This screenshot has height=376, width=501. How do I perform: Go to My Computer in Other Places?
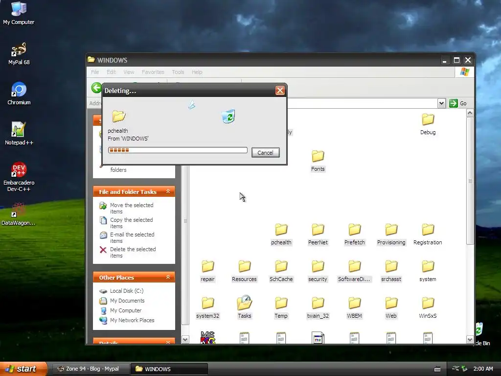coord(126,310)
